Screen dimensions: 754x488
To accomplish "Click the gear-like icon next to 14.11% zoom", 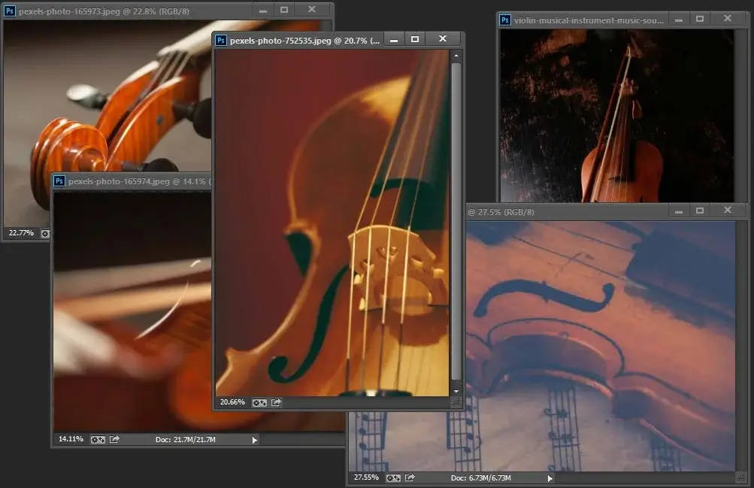I will click(x=98, y=439).
